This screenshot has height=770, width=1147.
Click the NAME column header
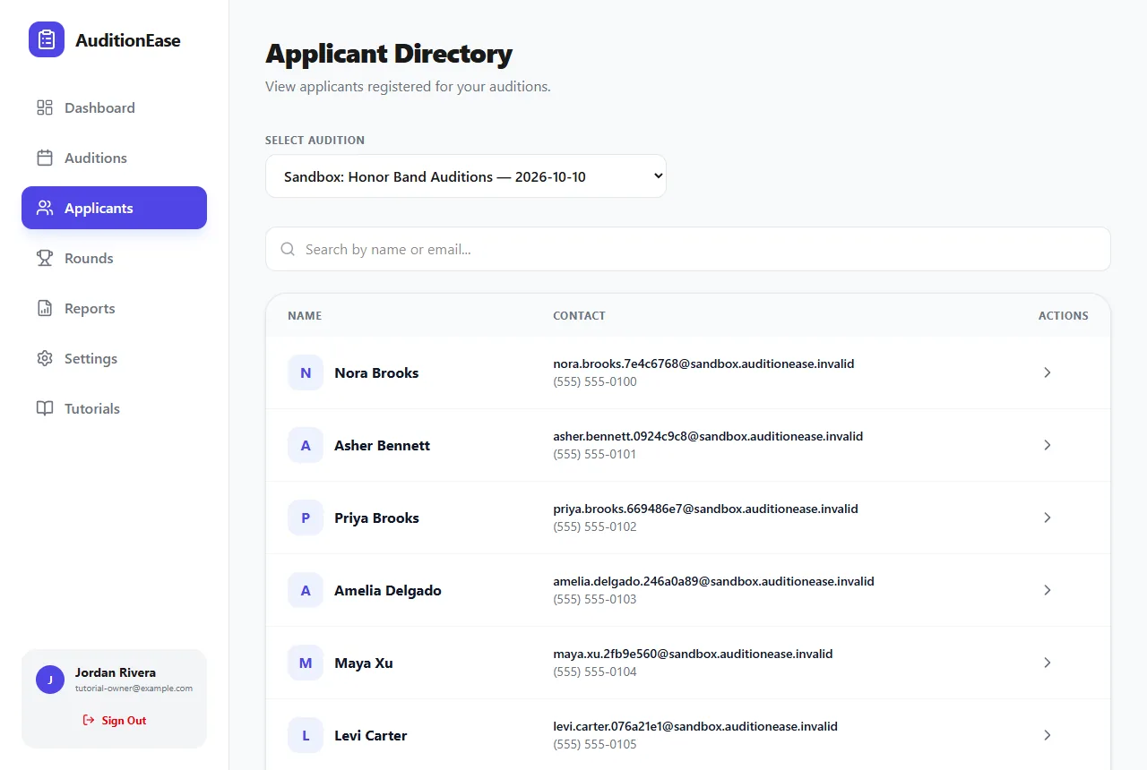305,316
